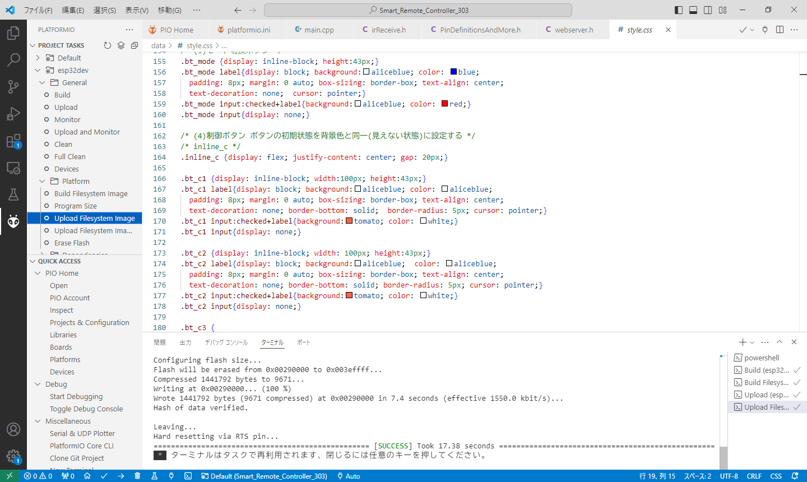Run the Erase Flash task

click(72, 243)
